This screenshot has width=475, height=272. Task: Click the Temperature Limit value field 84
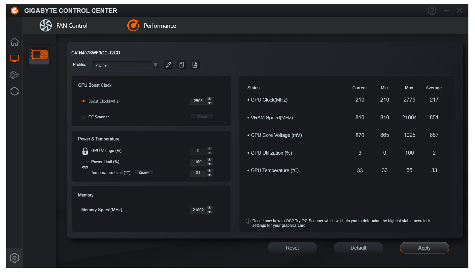pyautogui.click(x=198, y=173)
